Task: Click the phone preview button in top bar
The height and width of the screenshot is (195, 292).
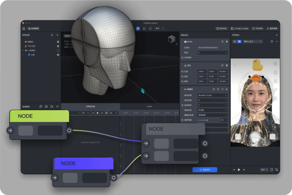Action: [x=258, y=29]
